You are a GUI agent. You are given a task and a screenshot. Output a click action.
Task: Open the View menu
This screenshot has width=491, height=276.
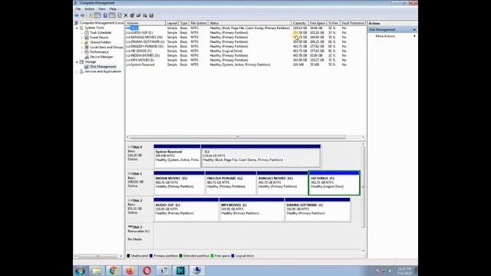102,9
